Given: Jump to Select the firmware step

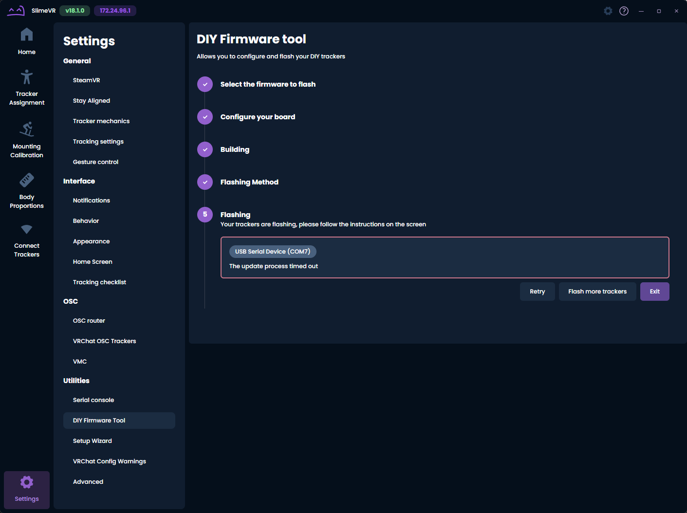Looking at the screenshot, I should tap(268, 84).
